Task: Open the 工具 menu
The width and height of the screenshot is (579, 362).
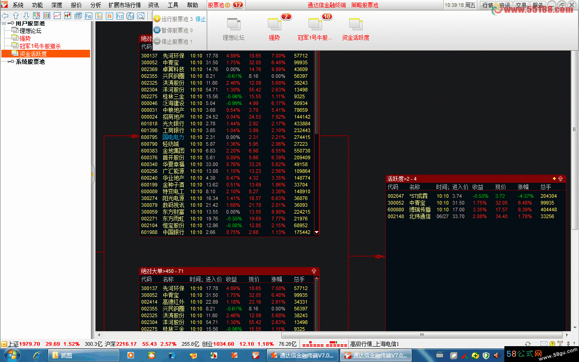Action: 173,5
